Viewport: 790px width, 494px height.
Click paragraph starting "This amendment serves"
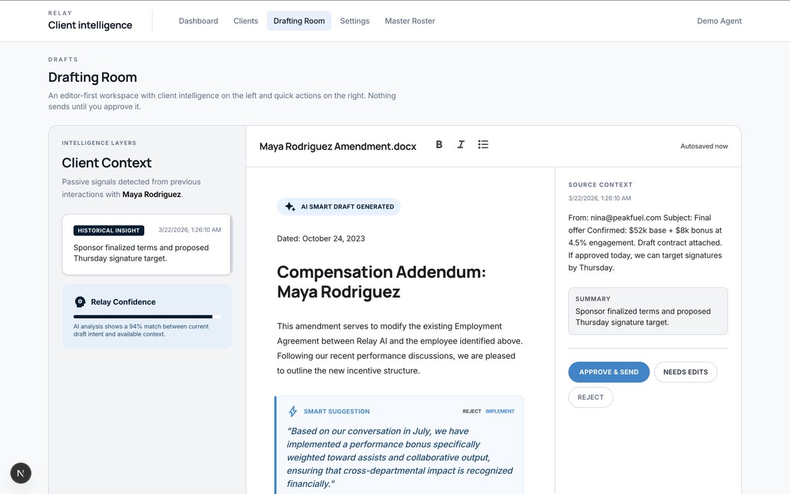pos(400,348)
